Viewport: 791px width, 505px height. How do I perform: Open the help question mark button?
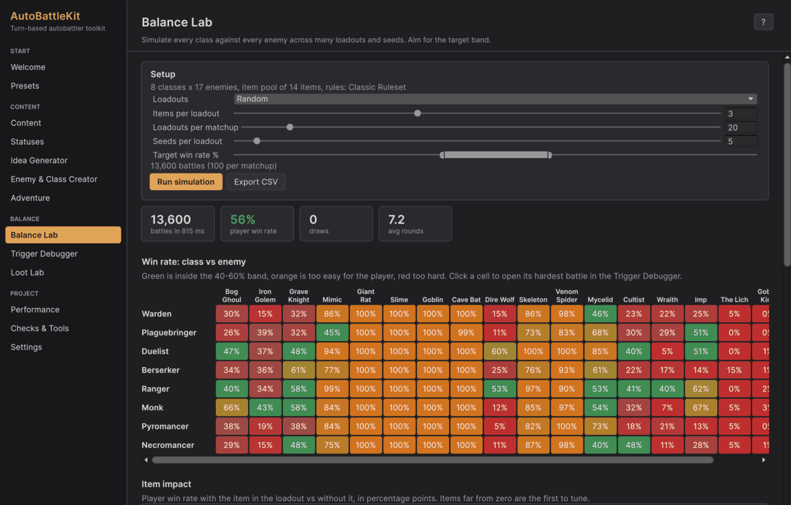[x=763, y=21]
